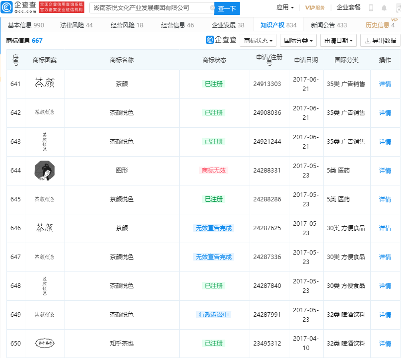
Task: Click registration number 23495312
Action: (x=267, y=344)
